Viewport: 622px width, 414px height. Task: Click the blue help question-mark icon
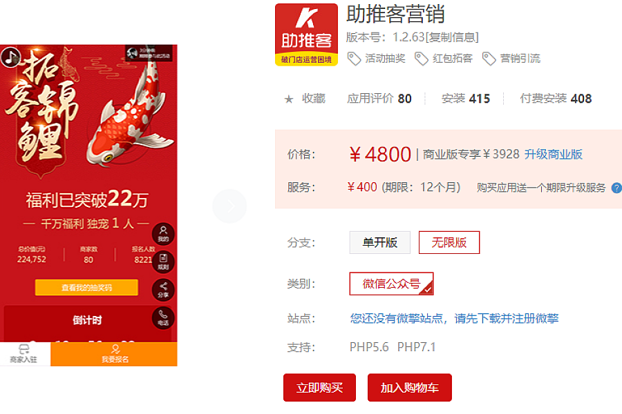(x=617, y=188)
